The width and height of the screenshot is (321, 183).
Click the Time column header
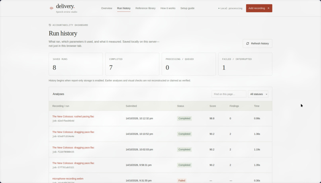[x=257, y=106]
